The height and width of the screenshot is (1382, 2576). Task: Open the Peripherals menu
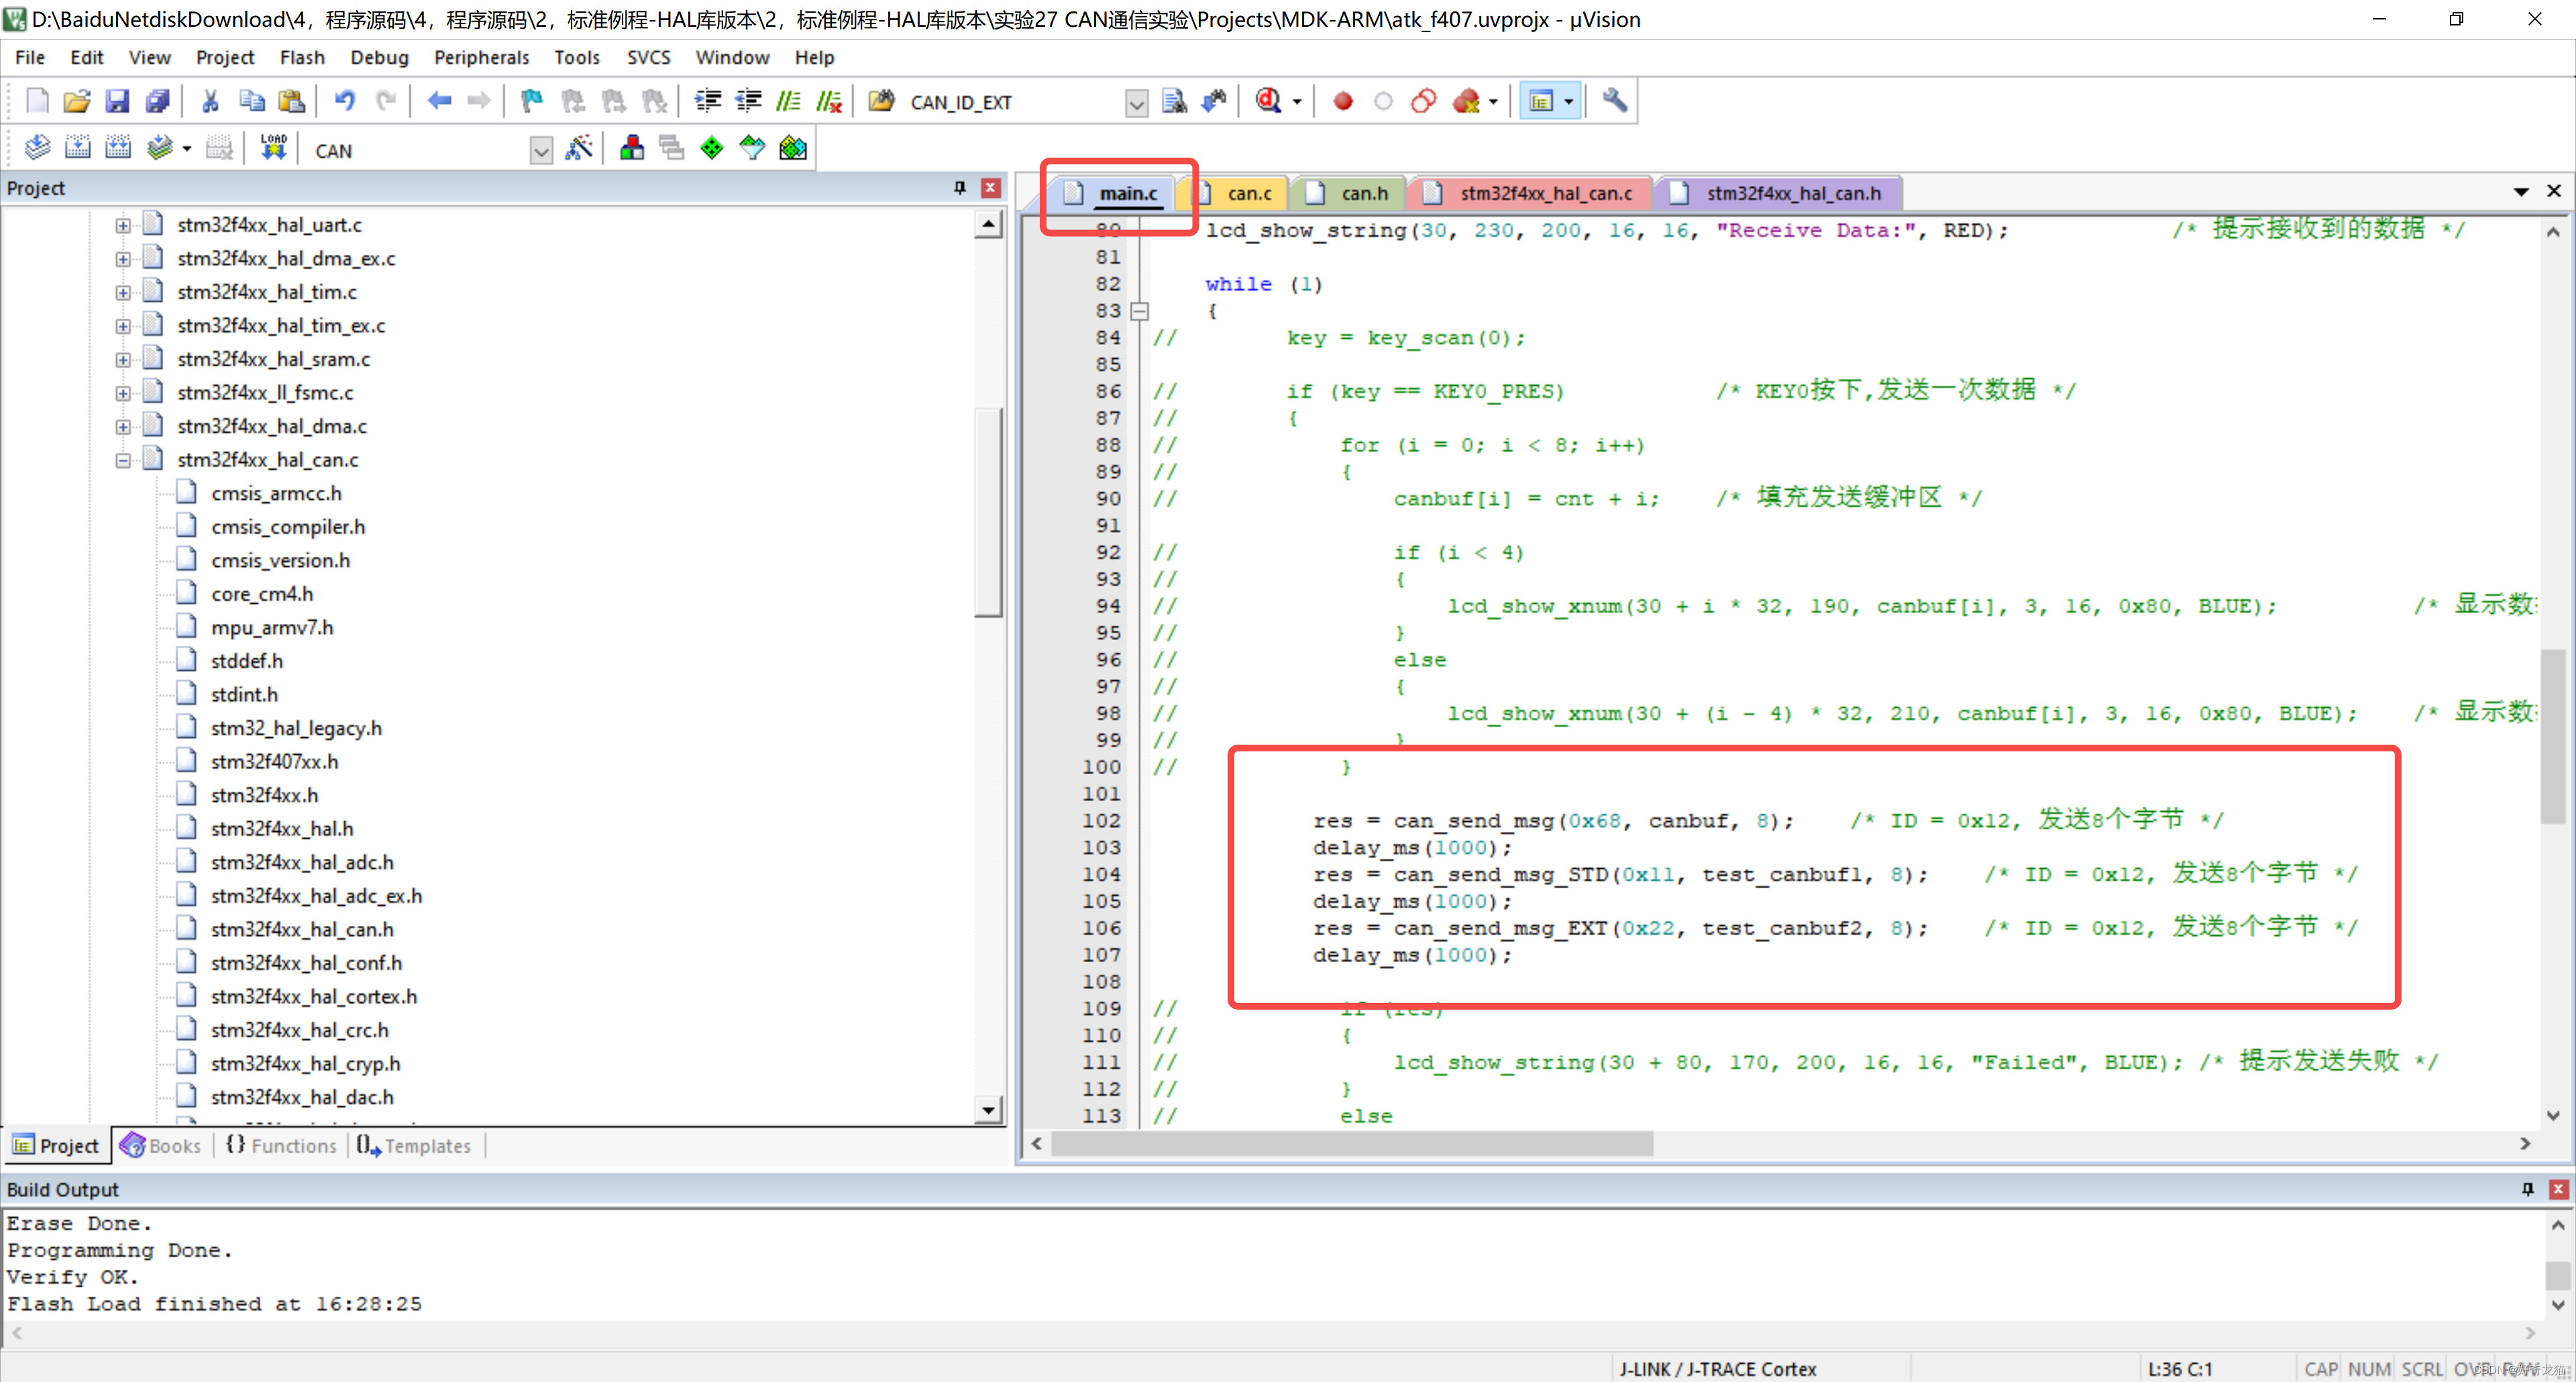pos(481,57)
